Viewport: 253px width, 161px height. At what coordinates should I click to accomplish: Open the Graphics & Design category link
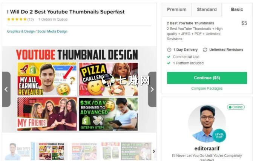(x=21, y=31)
